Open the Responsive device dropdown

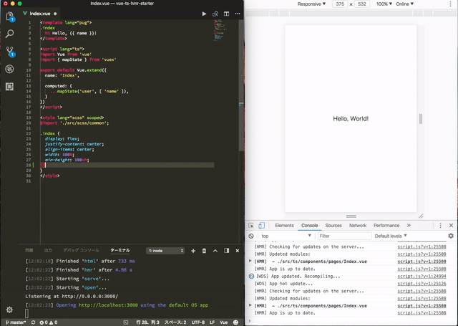click(x=311, y=4)
